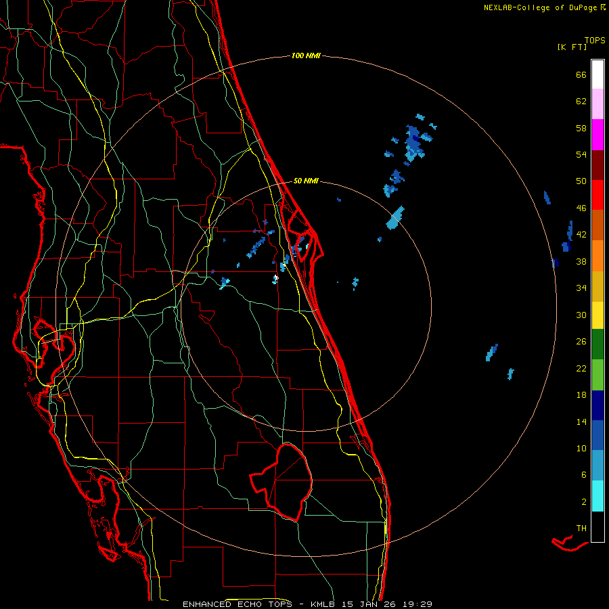The height and width of the screenshot is (609, 609).
Task: Click the small echo southeast offshore near 100 NMI ring
Action: (511, 374)
